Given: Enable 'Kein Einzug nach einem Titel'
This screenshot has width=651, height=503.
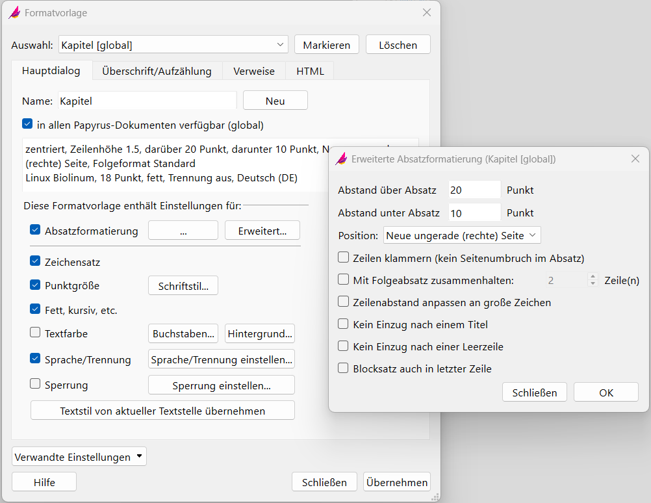Looking at the screenshot, I should pos(344,324).
